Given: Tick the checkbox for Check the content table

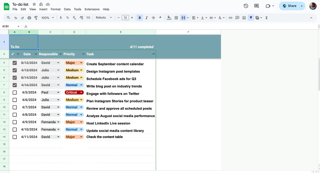Looking at the screenshot, I should [x=15, y=137].
